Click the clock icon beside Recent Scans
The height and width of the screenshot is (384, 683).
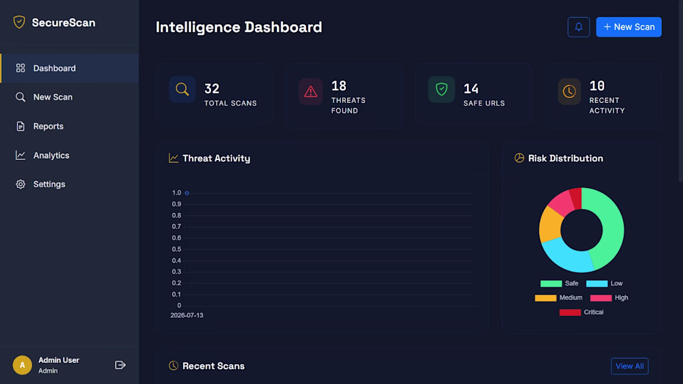(x=173, y=366)
